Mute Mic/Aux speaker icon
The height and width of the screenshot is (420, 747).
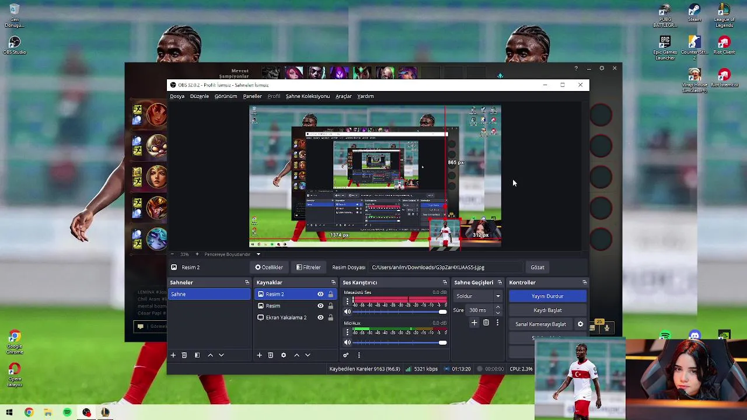point(348,342)
